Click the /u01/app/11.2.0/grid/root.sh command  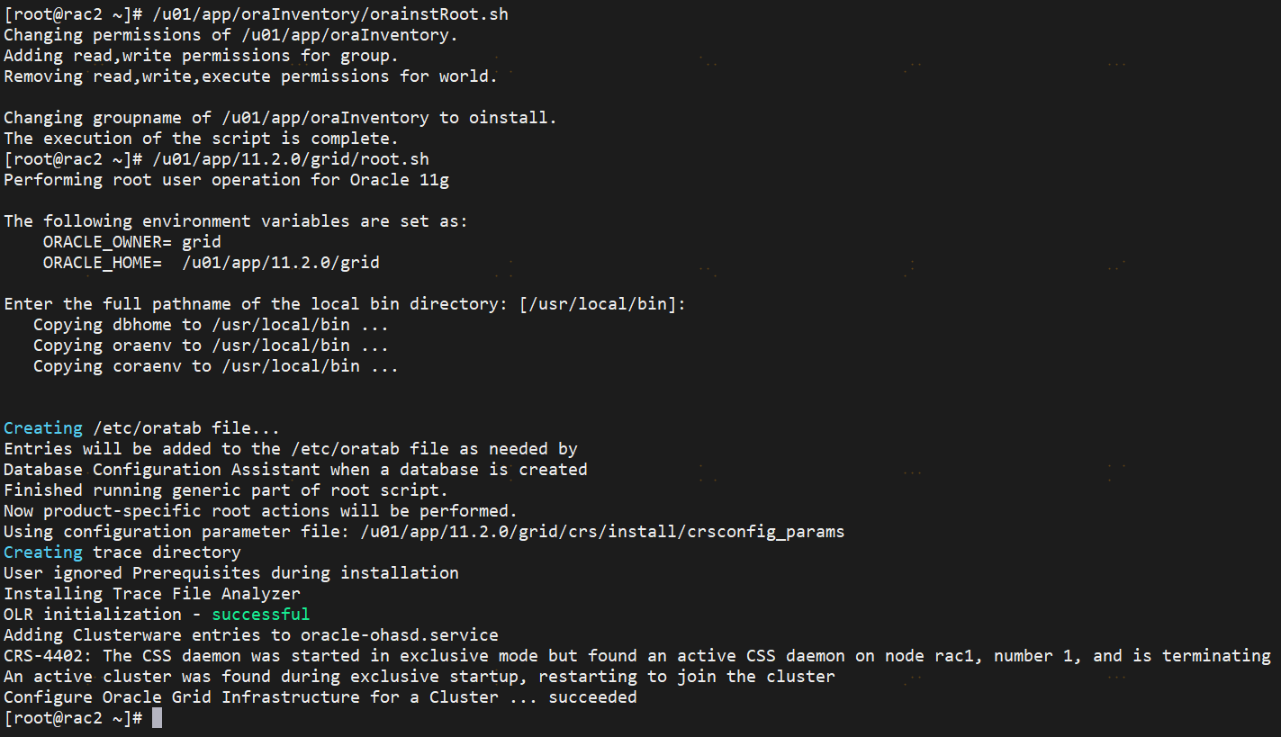tap(291, 159)
